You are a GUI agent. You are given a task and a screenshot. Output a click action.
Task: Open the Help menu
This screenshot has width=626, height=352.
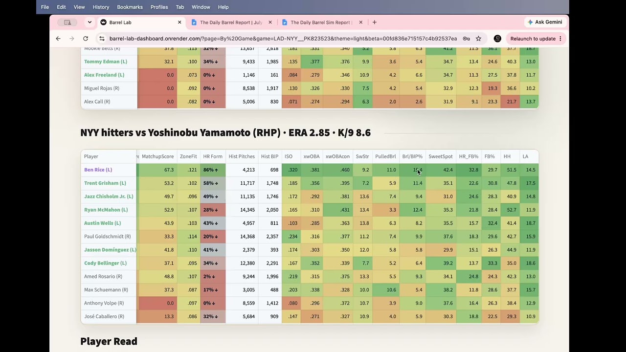[x=223, y=7]
